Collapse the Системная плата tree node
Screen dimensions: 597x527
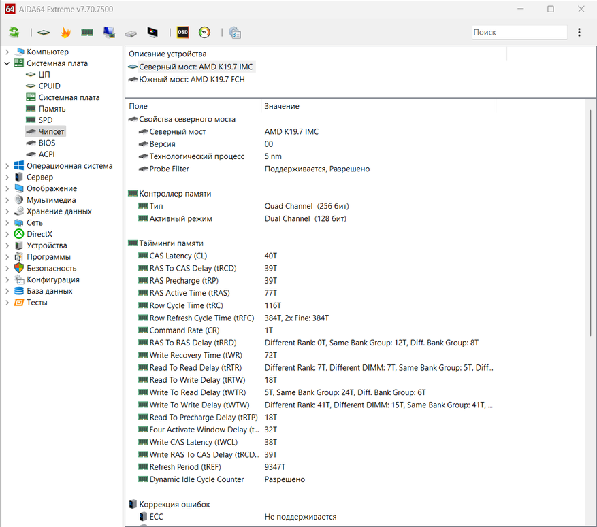point(7,63)
